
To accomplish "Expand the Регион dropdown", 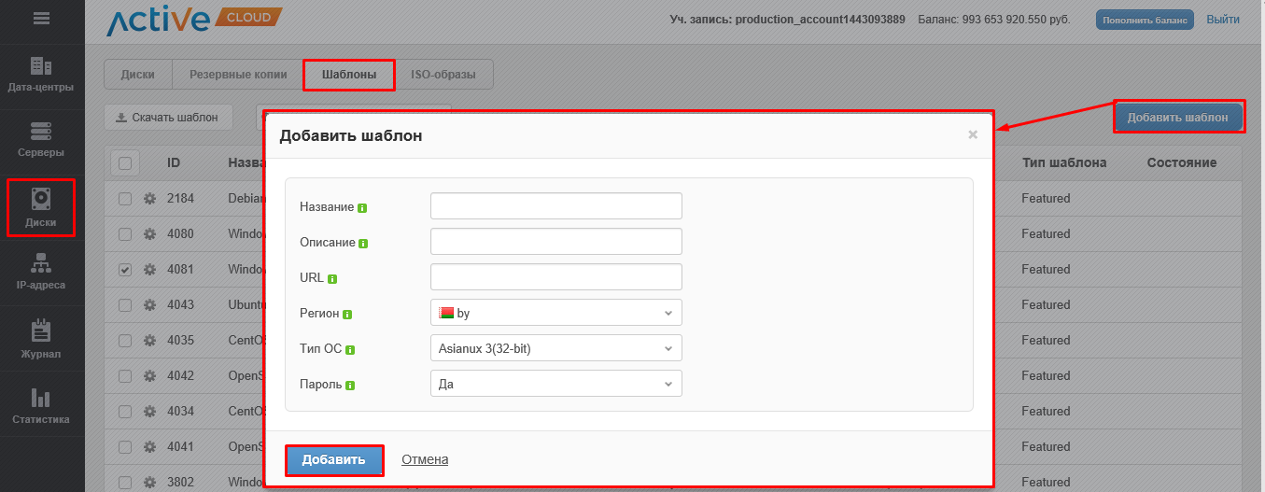I will point(555,313).
